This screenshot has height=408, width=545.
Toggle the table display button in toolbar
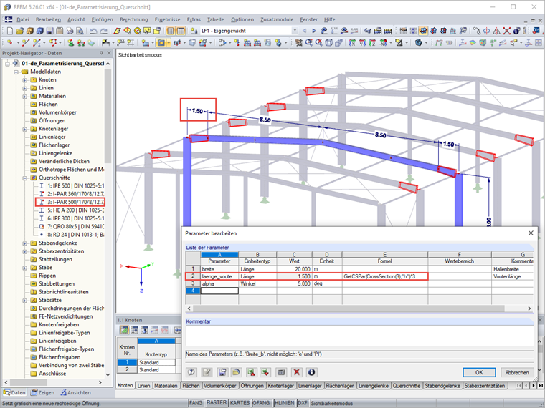pos(181,31)
